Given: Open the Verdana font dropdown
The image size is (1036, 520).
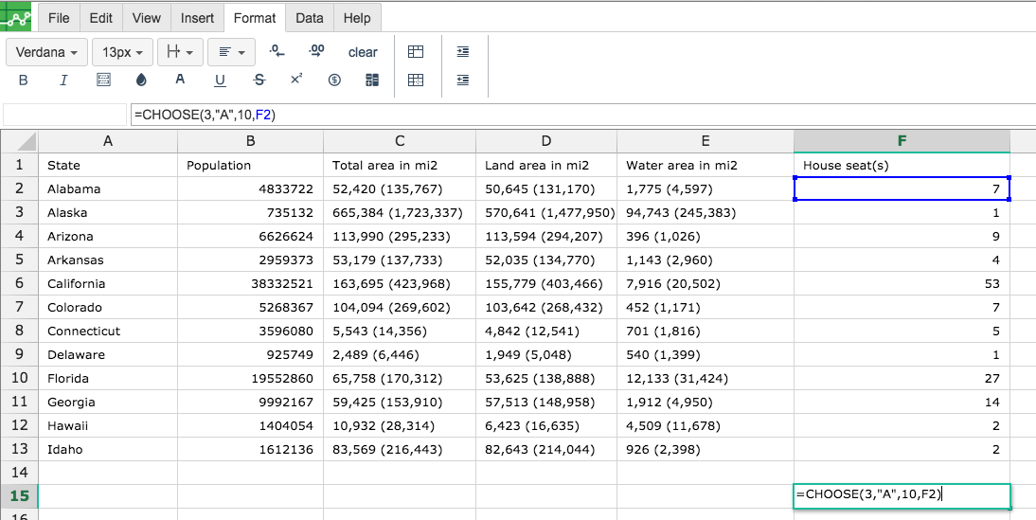Looking at the screenshot, I should coord(47,52).
